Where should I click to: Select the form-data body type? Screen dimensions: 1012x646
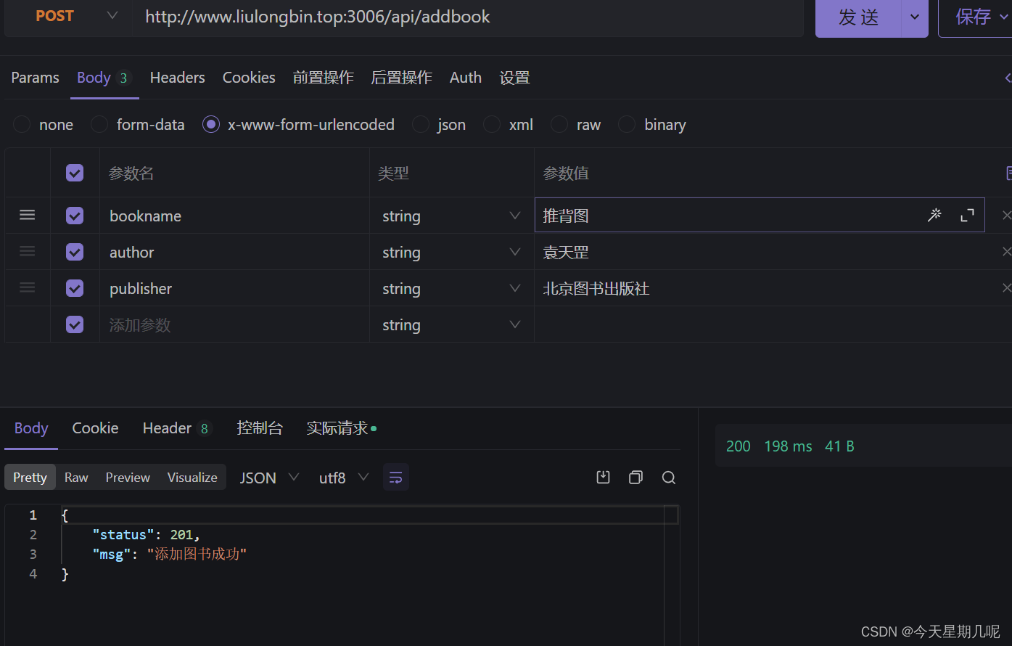99,125
